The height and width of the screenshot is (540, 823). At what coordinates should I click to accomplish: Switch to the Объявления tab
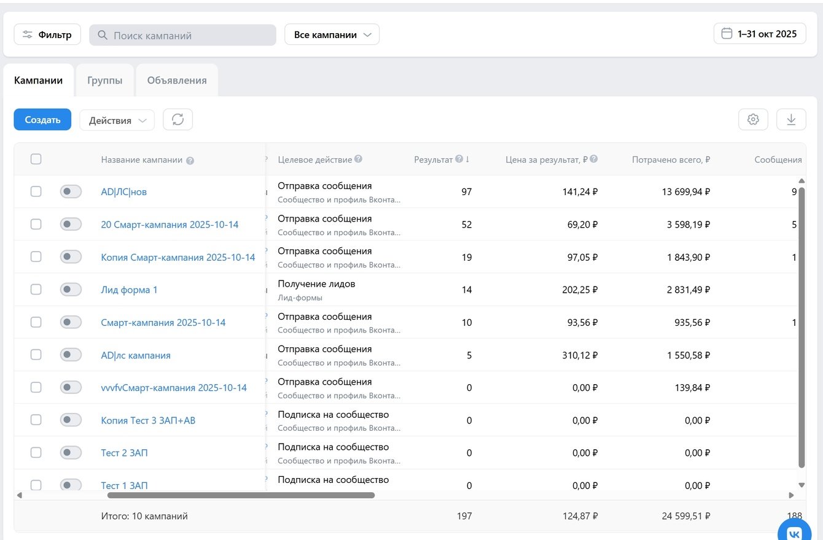177,80
